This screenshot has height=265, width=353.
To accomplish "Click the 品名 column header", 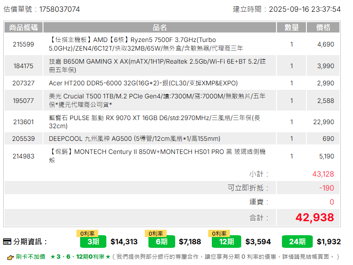I will [160, 28].
